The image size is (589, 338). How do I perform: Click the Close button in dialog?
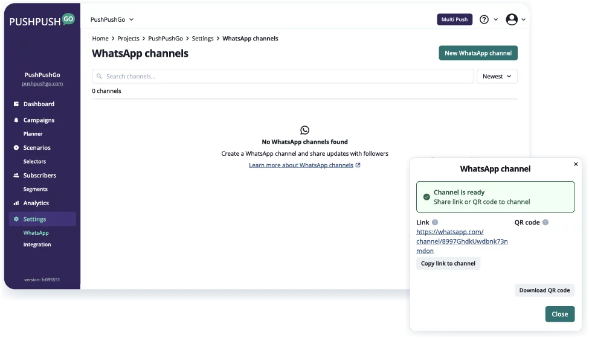click(559, 314)
